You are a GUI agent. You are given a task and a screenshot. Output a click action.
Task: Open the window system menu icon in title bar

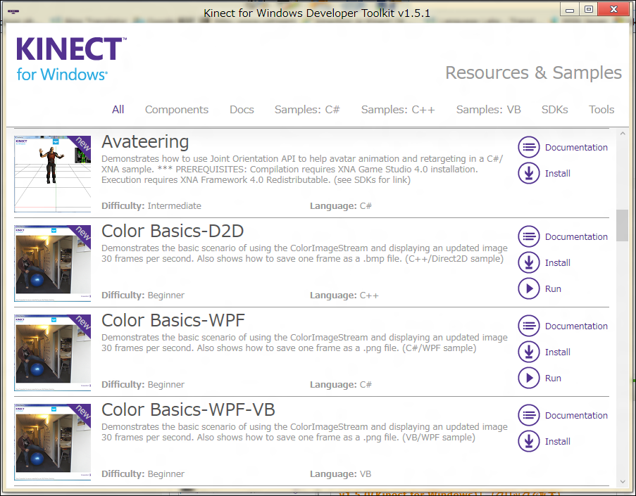point(13,12)
